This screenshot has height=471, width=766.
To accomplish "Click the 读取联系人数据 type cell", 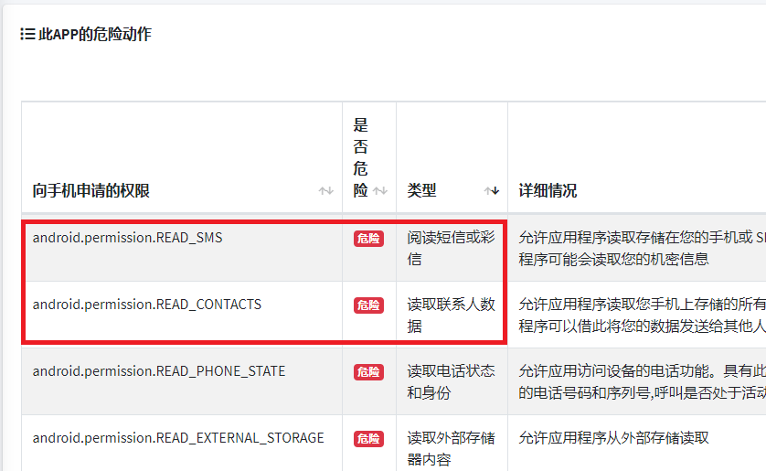I will (451, 316).
